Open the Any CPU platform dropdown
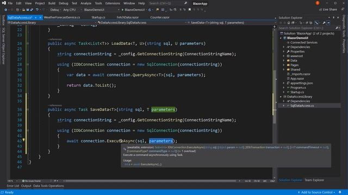Image resolution: width=348 pixels, height=195 pixels. (x=72, y=10)
